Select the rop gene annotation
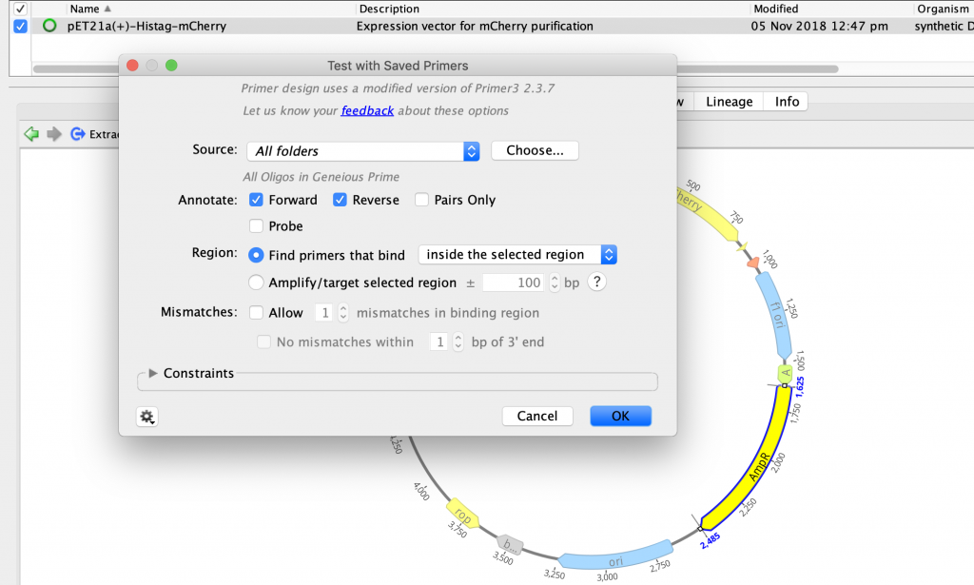The image size is (974, 585). tap(460, 512)
